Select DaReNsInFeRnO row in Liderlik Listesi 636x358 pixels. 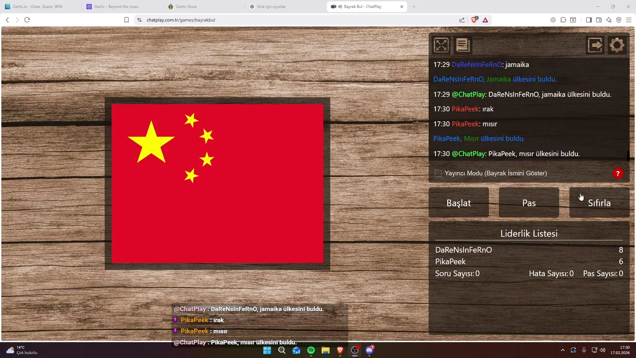[529, 250]
